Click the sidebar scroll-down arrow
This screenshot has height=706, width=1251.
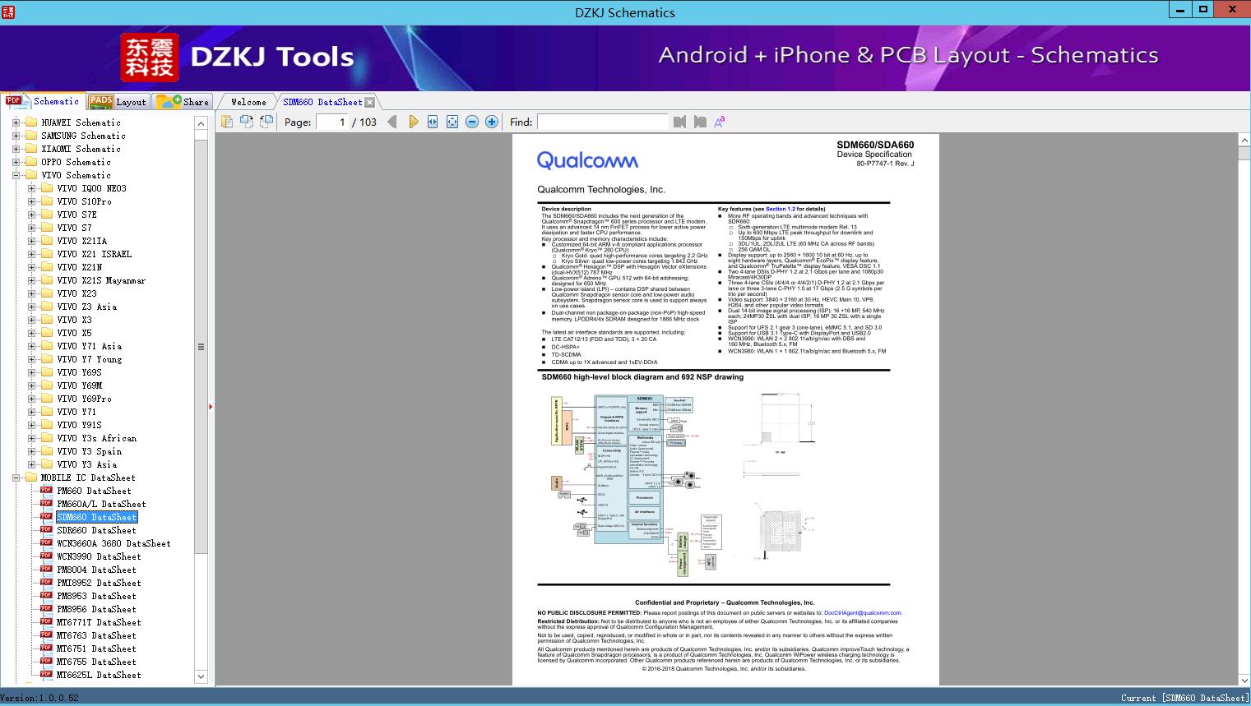coord(201,676)
